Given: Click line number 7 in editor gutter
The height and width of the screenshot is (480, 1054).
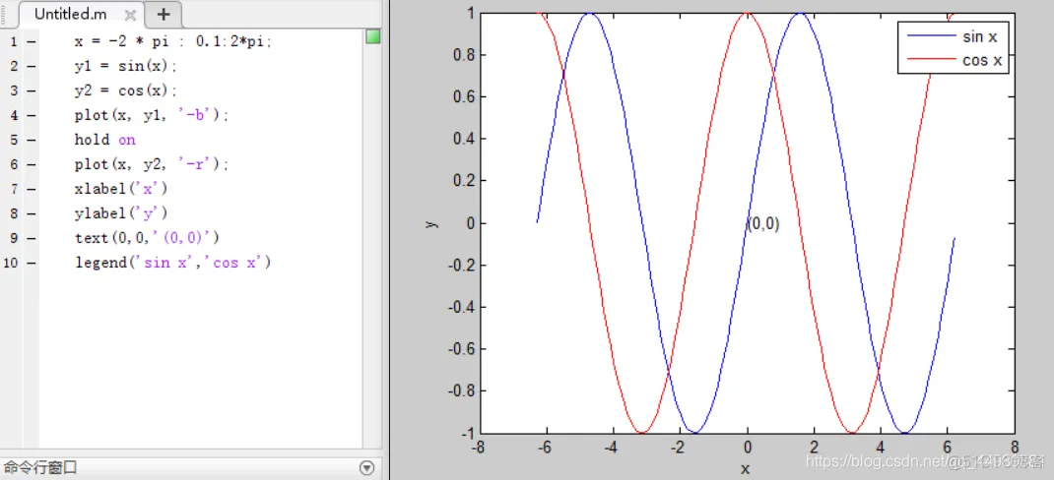Looking at the screenshot, I should pyautogui.click(x=13, y=189).
